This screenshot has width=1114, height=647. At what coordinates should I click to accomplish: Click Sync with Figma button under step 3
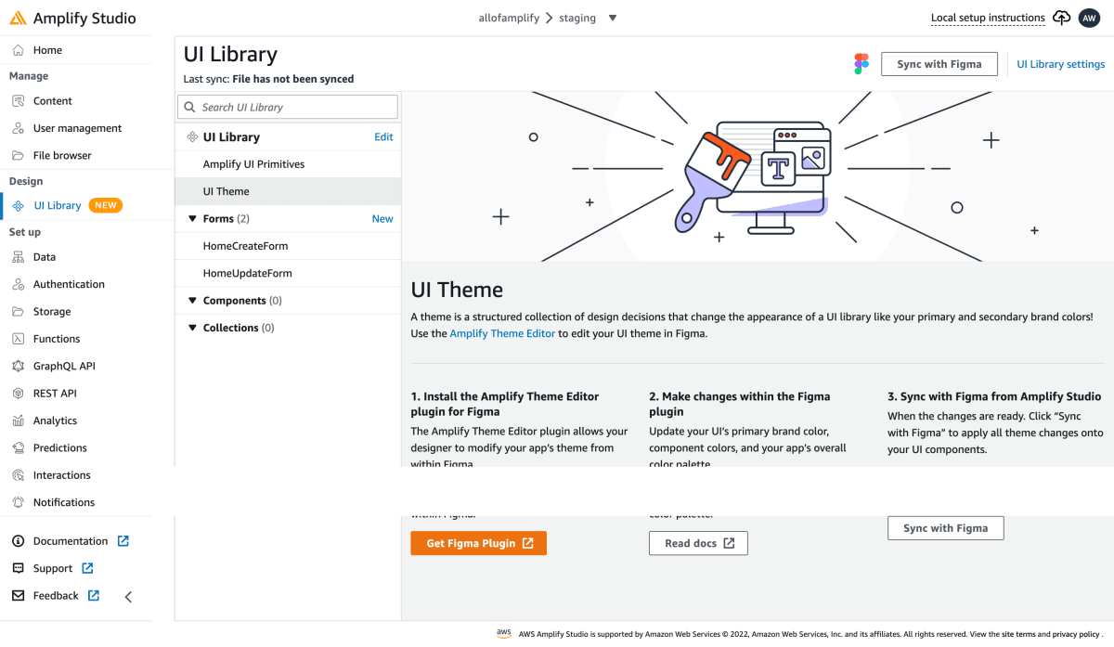pos(945,528)
